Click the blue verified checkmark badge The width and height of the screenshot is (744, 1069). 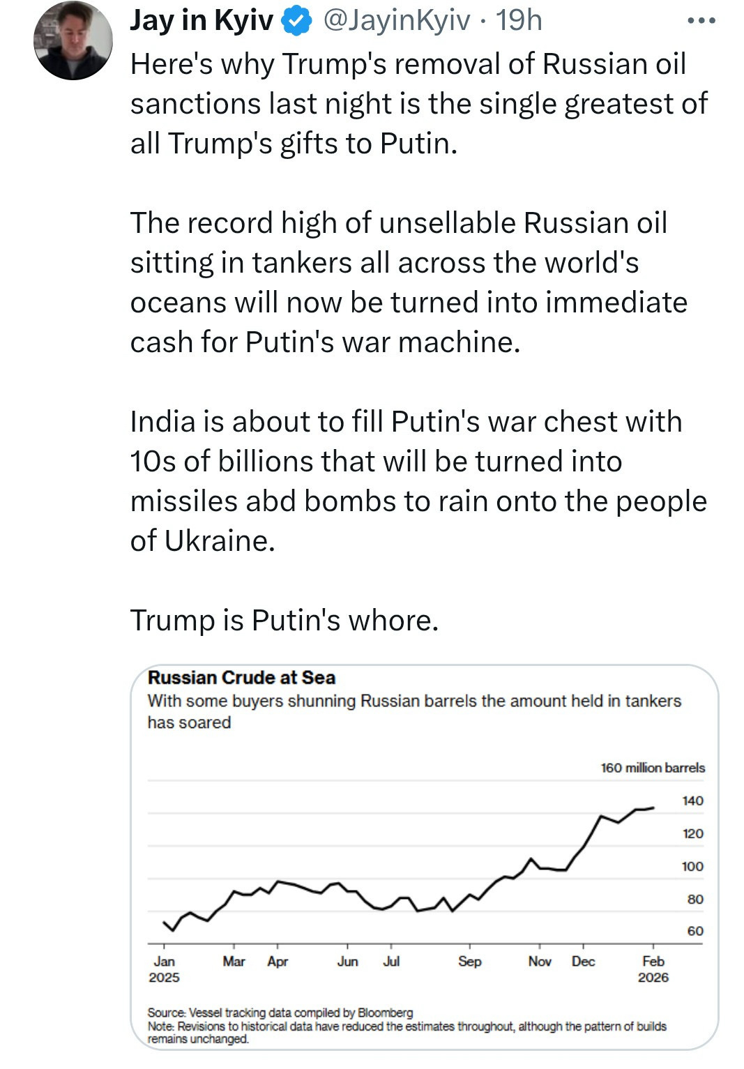[296, 22]
